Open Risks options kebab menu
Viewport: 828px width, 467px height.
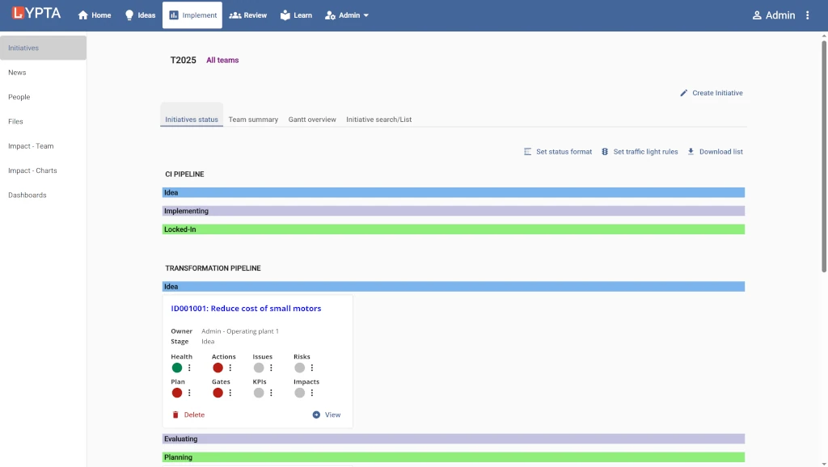(311, 368)
